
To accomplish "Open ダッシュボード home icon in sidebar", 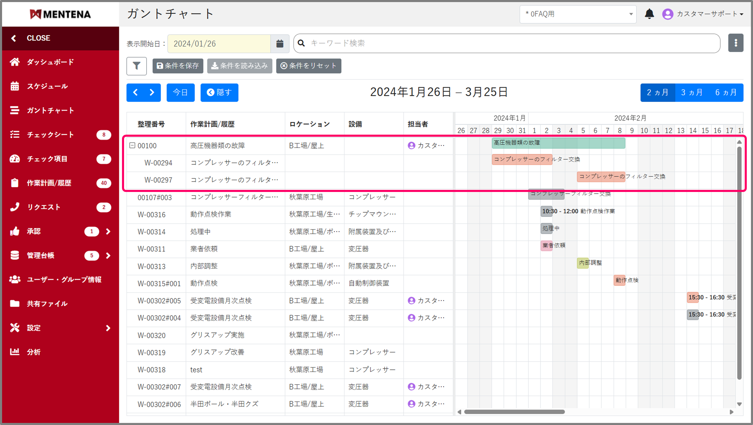I will pyautogui.click(x=15, y=62).
